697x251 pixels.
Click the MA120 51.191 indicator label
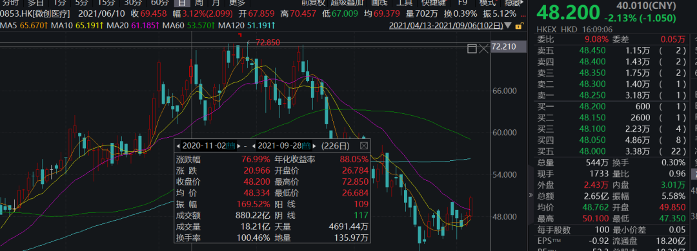[x=247, y=26]
